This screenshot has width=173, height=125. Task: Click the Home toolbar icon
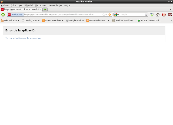158,15
